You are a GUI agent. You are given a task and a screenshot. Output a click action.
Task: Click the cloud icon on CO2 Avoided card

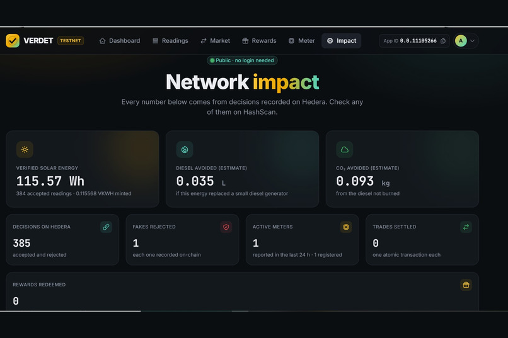(x=345, y=149)
